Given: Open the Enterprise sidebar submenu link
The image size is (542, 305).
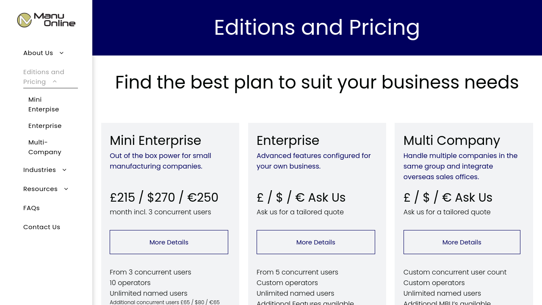Looking at the screenshot, I should 45,126.
